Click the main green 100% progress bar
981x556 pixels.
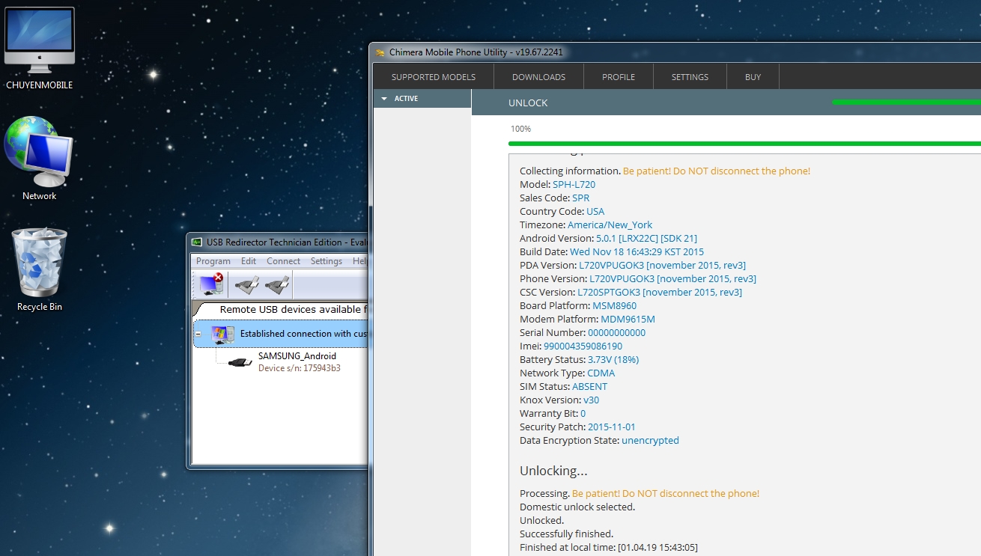[x=744, y=144]
